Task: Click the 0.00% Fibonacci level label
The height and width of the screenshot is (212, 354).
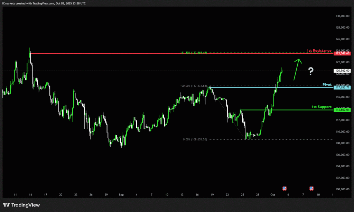Action: [x=195, y=139]
